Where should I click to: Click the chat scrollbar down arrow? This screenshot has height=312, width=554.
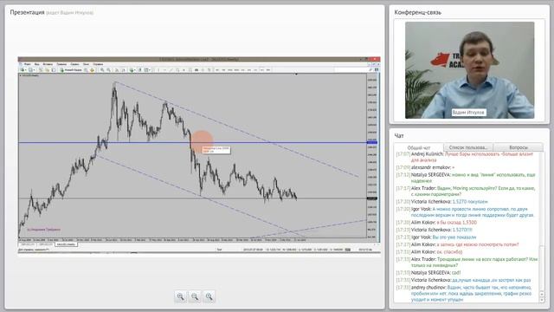[542, 300]
